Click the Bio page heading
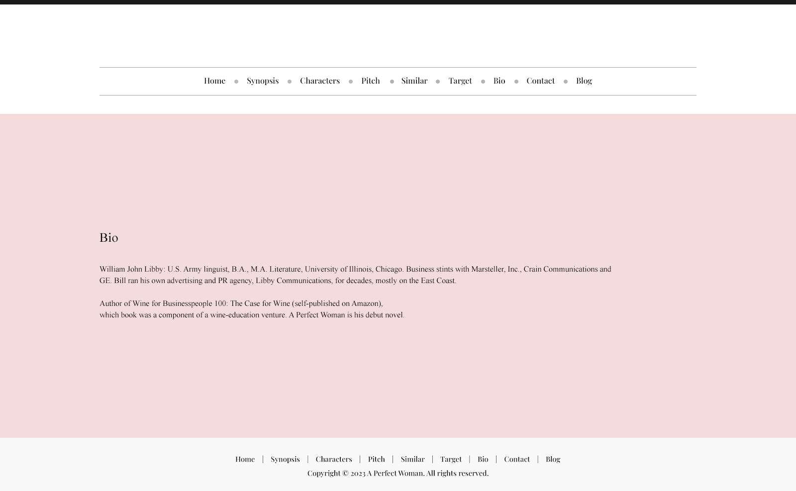Image resolution: width=796 pixels, height=491 pixels. pyautogui.click(x=108, y=237)
